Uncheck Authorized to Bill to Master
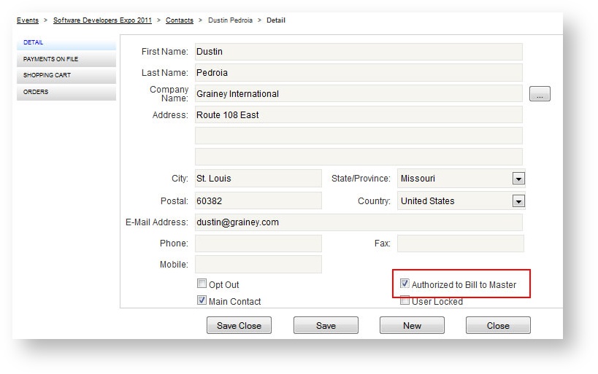Screen dimensions: 598x374 [405, 284]
